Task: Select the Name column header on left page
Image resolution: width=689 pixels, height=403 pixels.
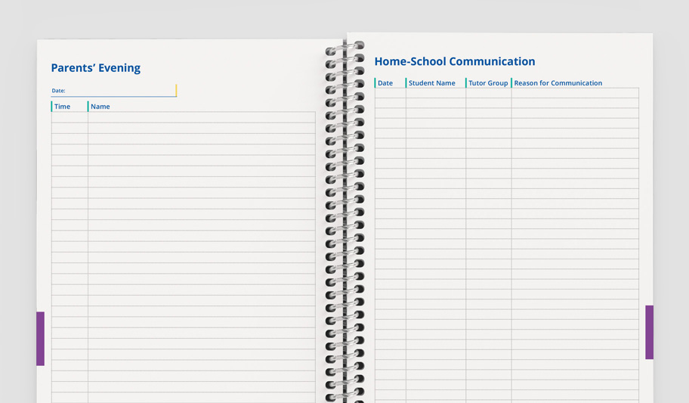Action: click(x=100, y=107)
